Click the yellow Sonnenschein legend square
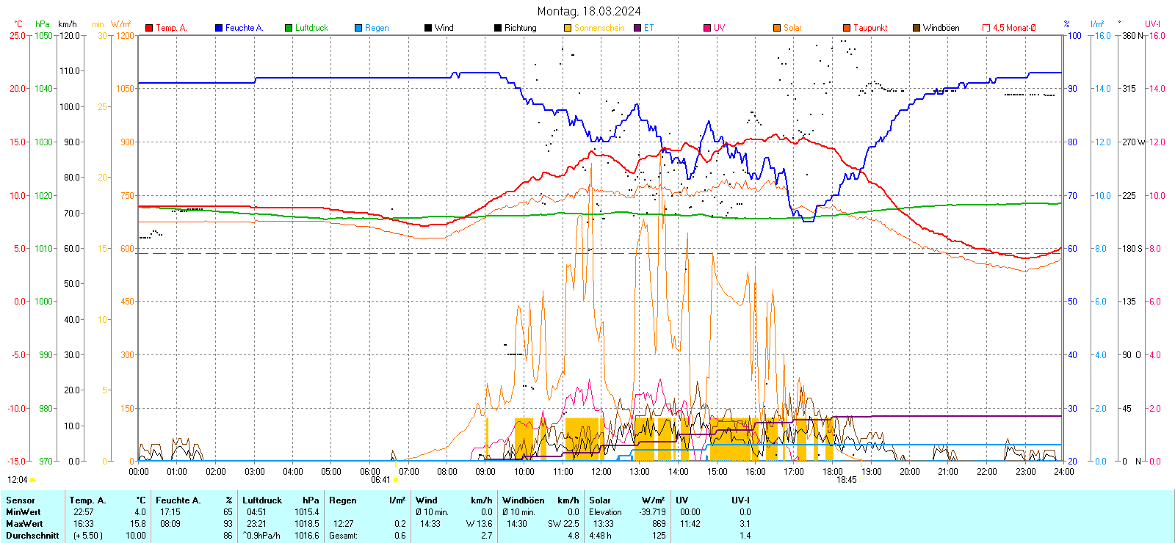 568,28
